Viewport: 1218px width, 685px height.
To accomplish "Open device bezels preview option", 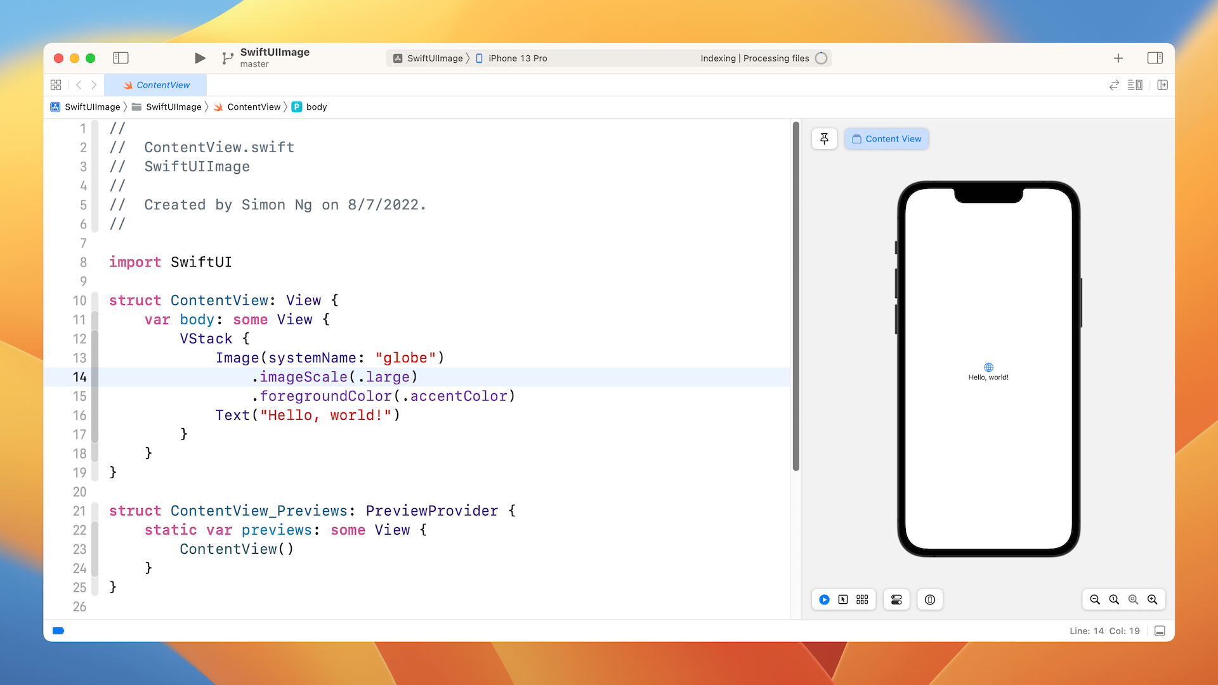I will 929,599.
